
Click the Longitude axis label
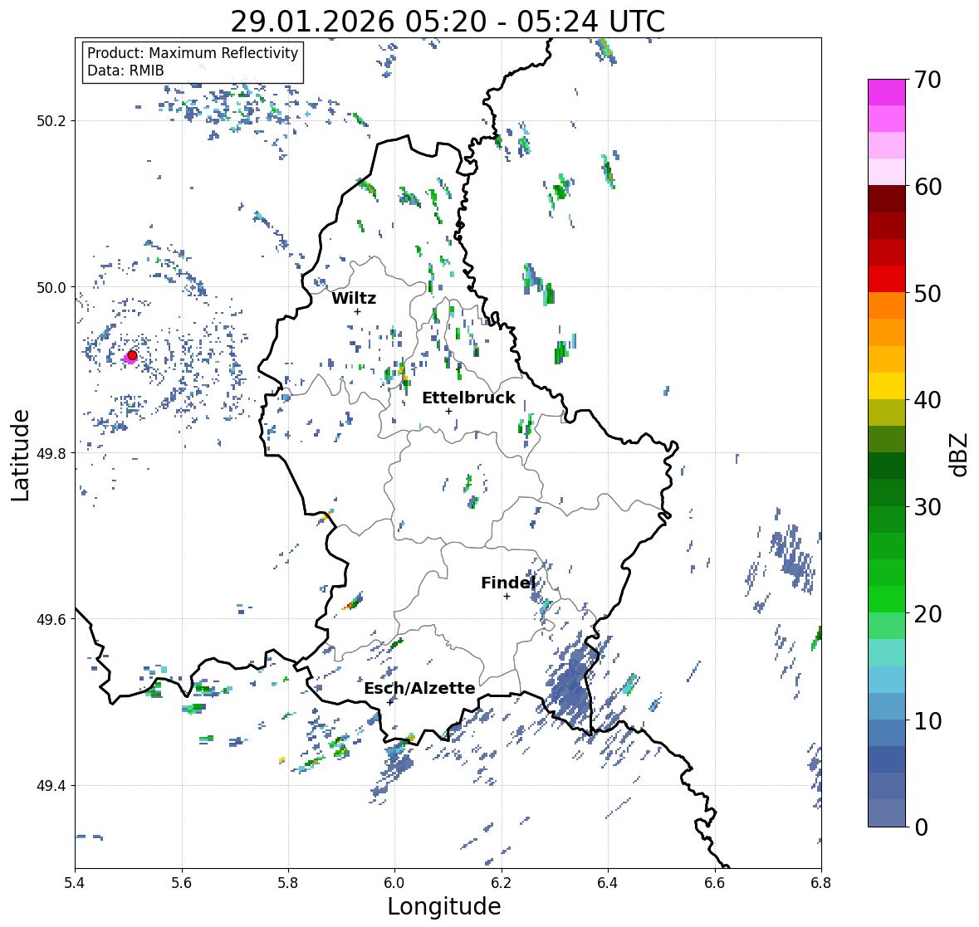click(444, 906)
